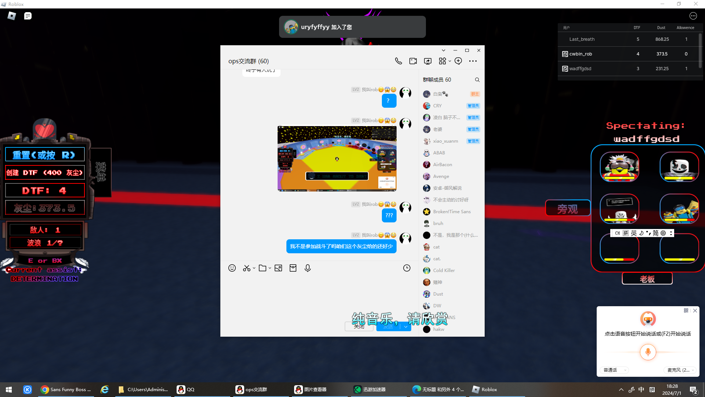Start a voice call in ops交流群
This screenshot has height=397, width=705.
(x=398, y=61)
